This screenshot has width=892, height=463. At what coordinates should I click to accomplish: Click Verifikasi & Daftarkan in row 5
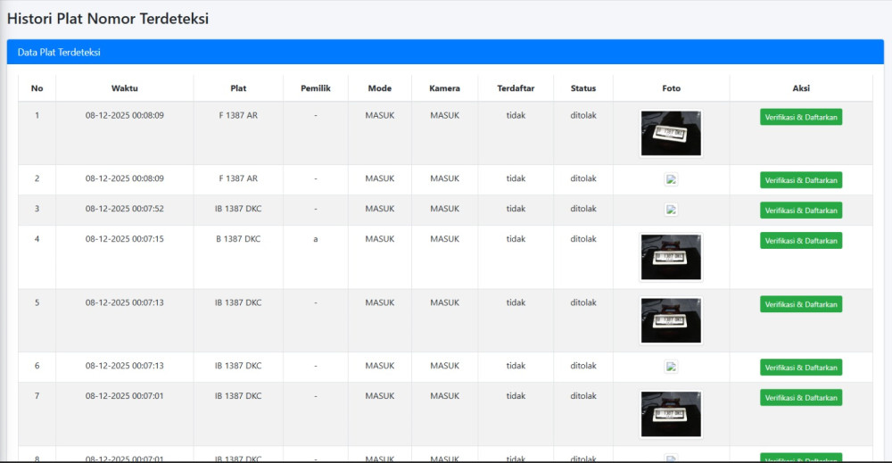pyautogui.click(x=800, y=304)
